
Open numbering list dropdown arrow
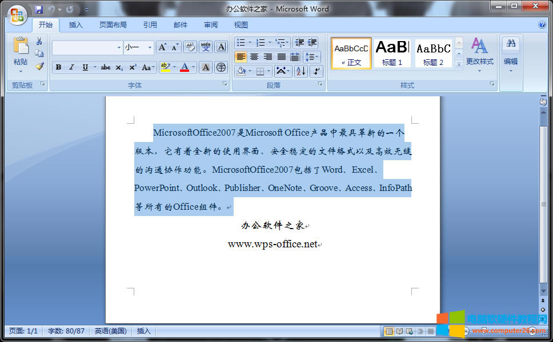[270, 43]
